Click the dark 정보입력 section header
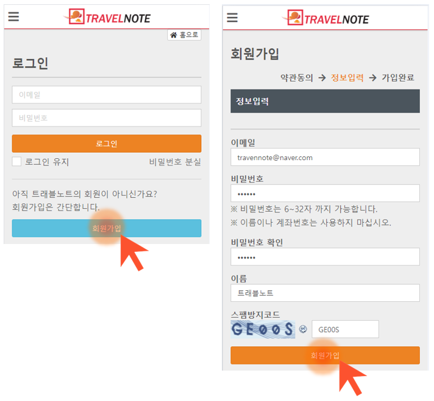The height and width of the screenshot is (401, 434). pos(325,101)
